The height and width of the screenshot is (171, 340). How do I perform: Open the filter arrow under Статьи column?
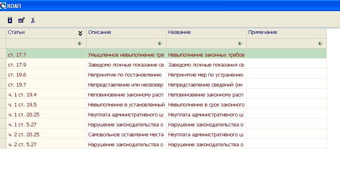tap(80, 43)
